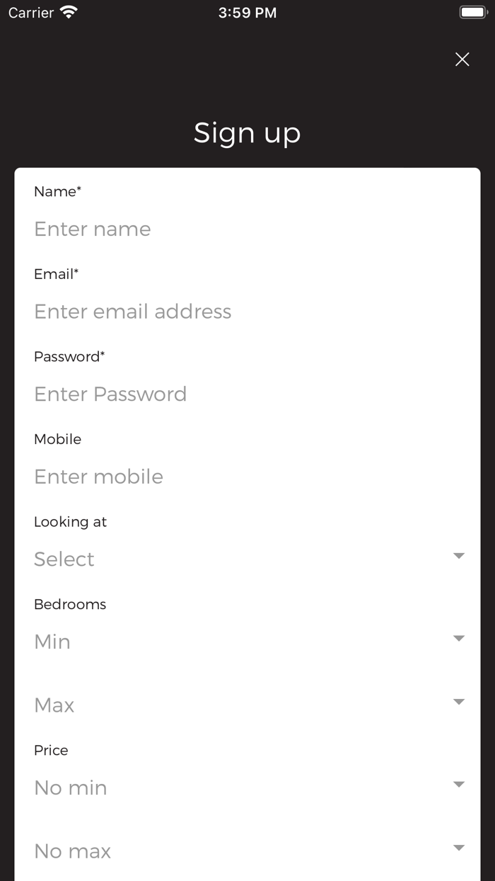Open the No max price arrow
Screen dimensions: 495x881
(459, 848)
